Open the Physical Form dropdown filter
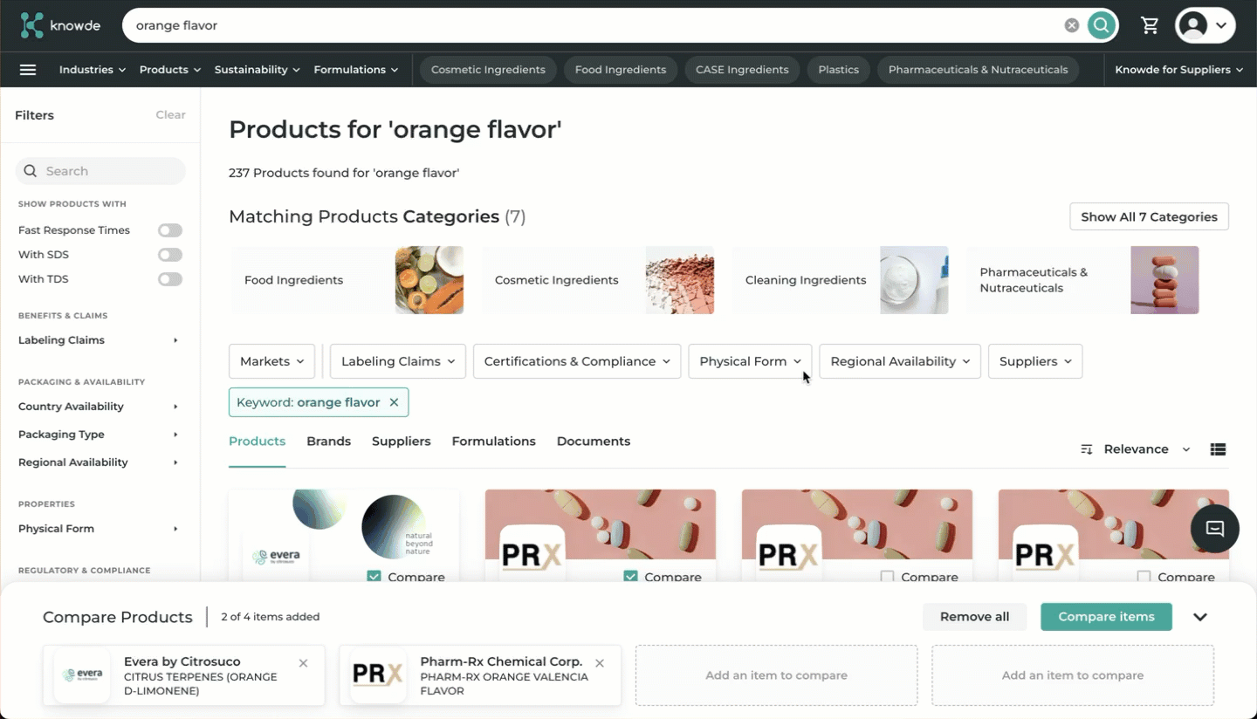 coord(750,361)
